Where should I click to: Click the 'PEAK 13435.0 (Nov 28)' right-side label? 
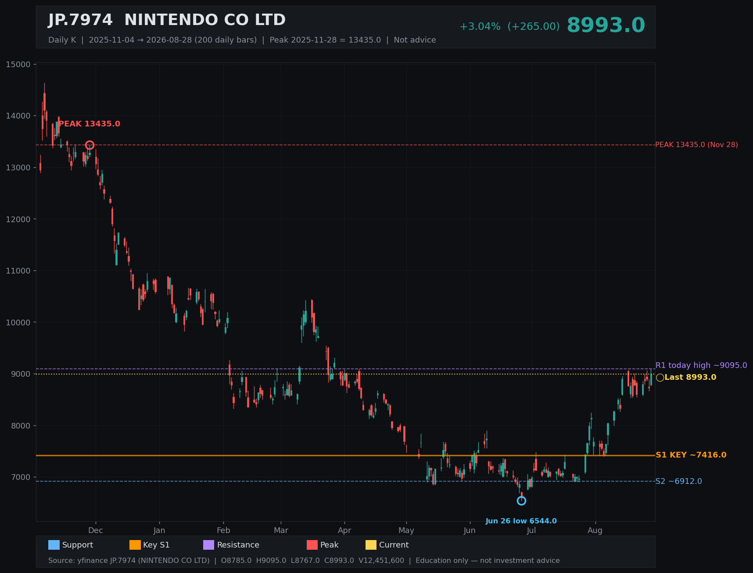[x=697, y=145]
